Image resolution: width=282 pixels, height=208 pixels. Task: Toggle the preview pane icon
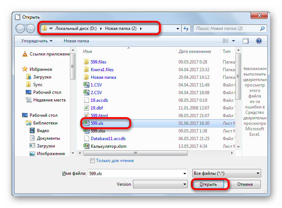pyautogui.click(x=246, y=41)
